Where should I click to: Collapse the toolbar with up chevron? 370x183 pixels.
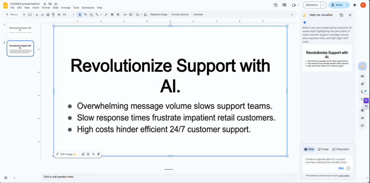[x=292, y=14]
